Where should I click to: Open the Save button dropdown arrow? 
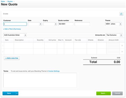tap(17, 93)
